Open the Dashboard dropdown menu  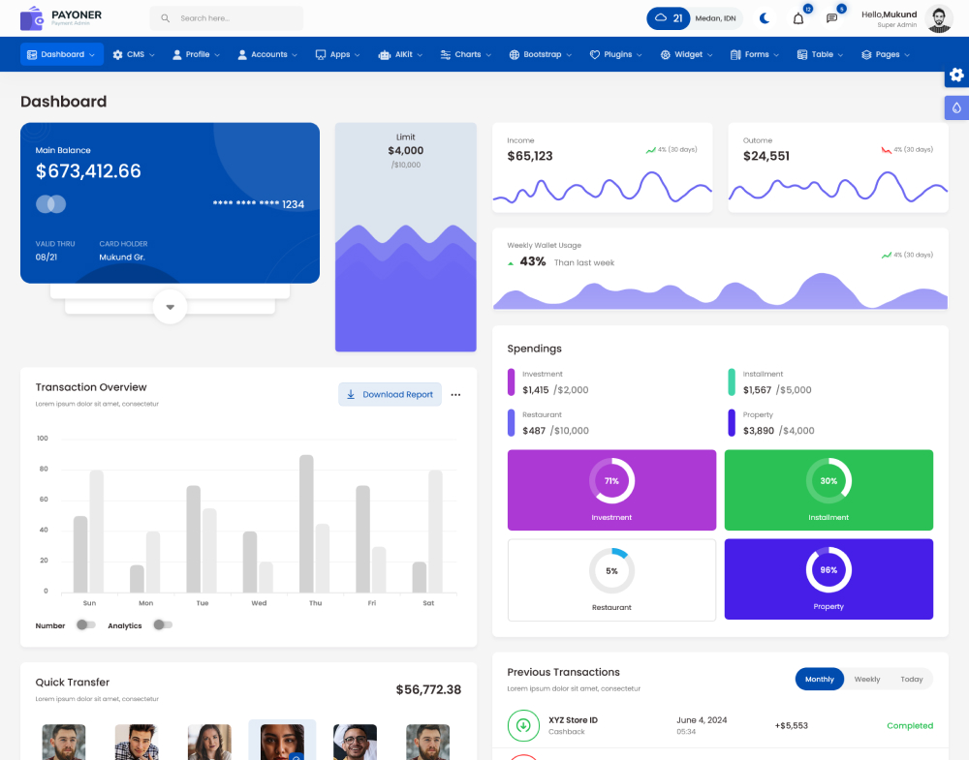point(62,55)
